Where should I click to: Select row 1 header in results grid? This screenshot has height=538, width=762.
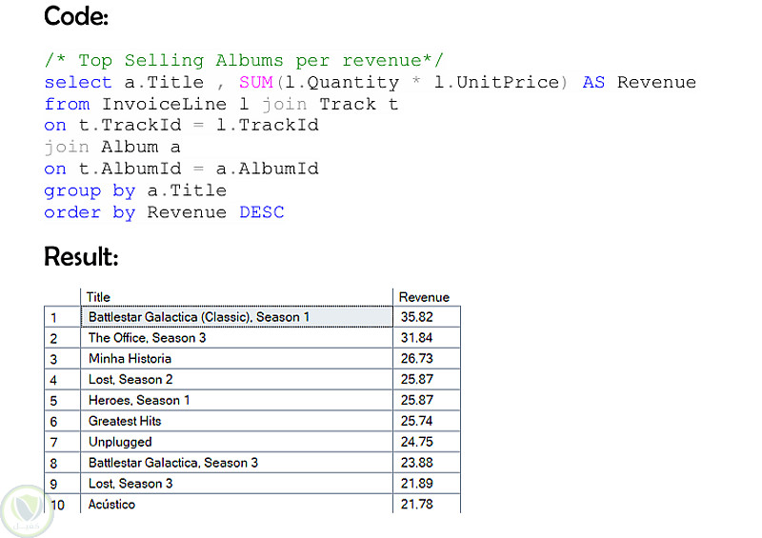tap(62, 317)
